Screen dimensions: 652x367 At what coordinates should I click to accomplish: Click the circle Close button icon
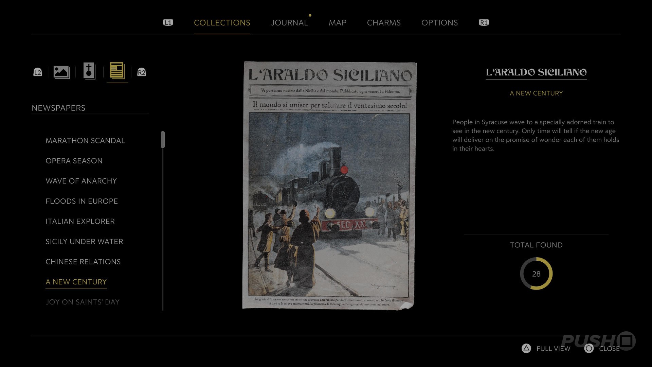[x=589, y=348]
